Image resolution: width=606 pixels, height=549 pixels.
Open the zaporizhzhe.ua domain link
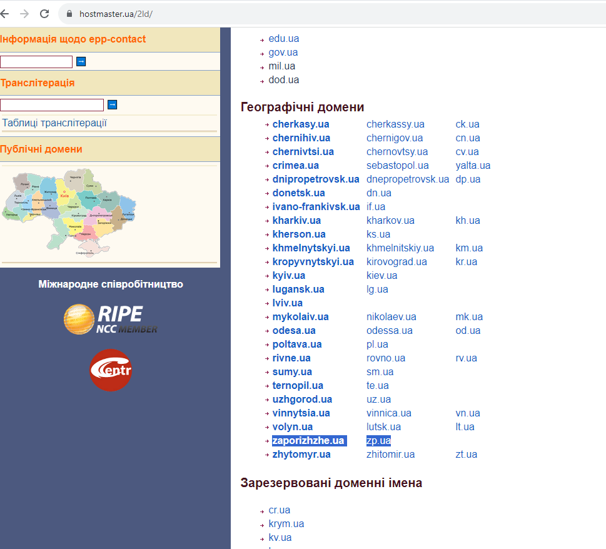(308, 440)
